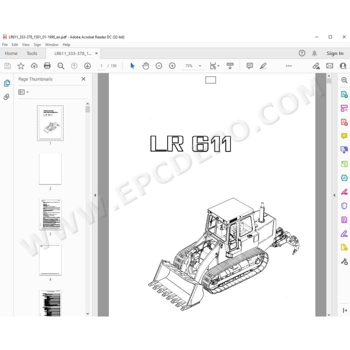Click document scrollbar down arrow
This screenshot has width=350, height=350.
(x=329, y=314)
